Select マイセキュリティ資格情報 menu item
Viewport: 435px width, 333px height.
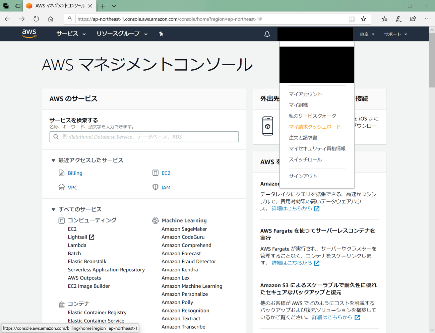[317, 148]
